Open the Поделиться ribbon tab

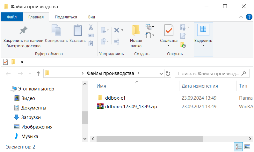tap(66, 17)
